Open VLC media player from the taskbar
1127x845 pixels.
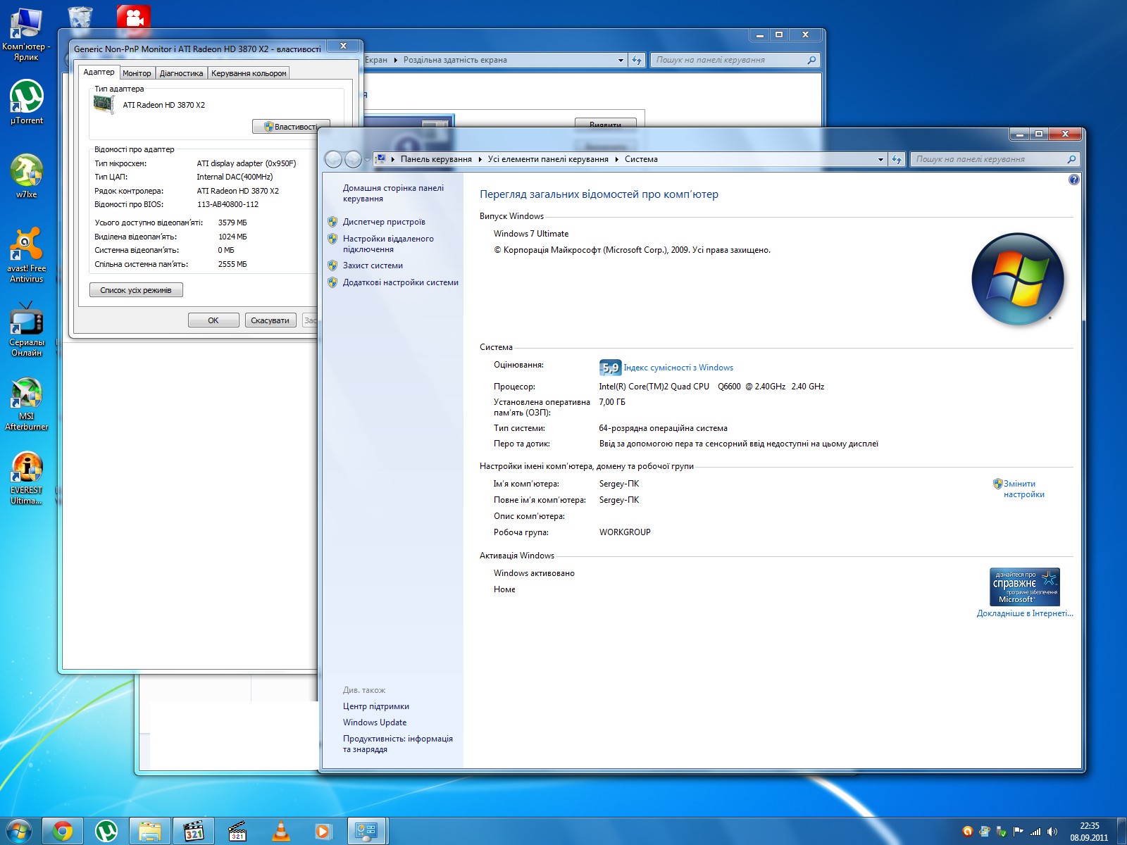[x=281, y=832]
